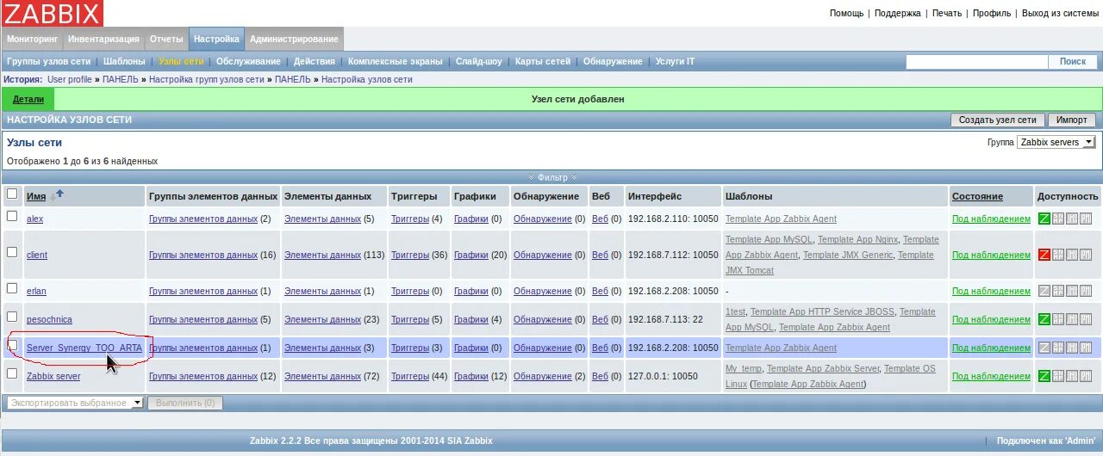Click IPMI availability icon in Zabbix server row
The image size is (1103, 456).
pos(1086,376)
